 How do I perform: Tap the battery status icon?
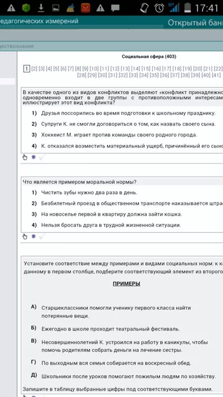click(x=187, y=8)
